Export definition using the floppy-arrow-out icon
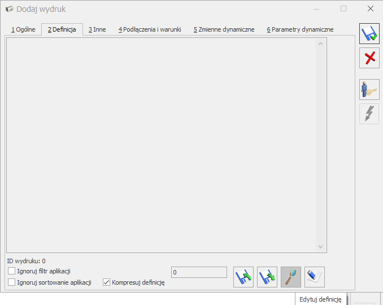Screen dimensions: 383x305 267,277
